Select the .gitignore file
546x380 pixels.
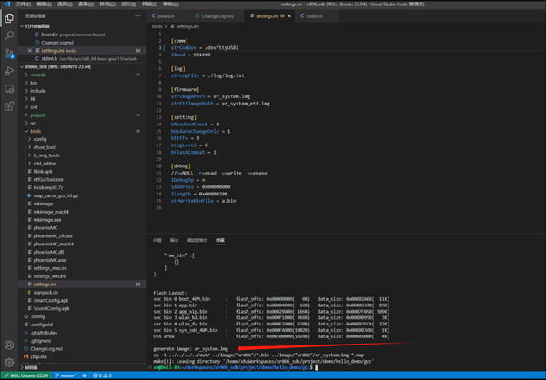point(82,341)
